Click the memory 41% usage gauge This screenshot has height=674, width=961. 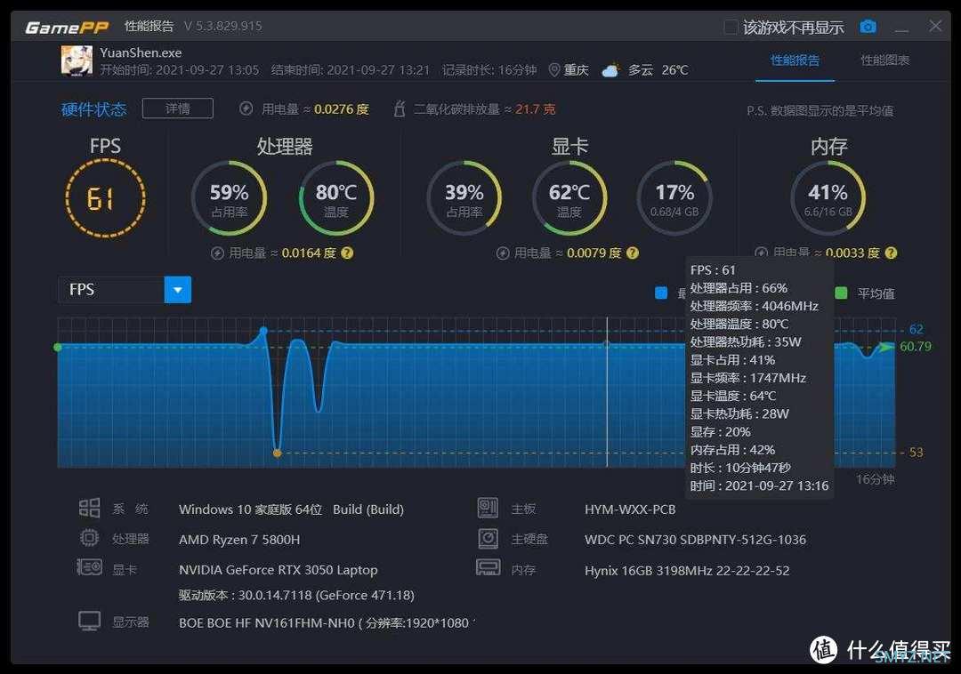[828, 197]
